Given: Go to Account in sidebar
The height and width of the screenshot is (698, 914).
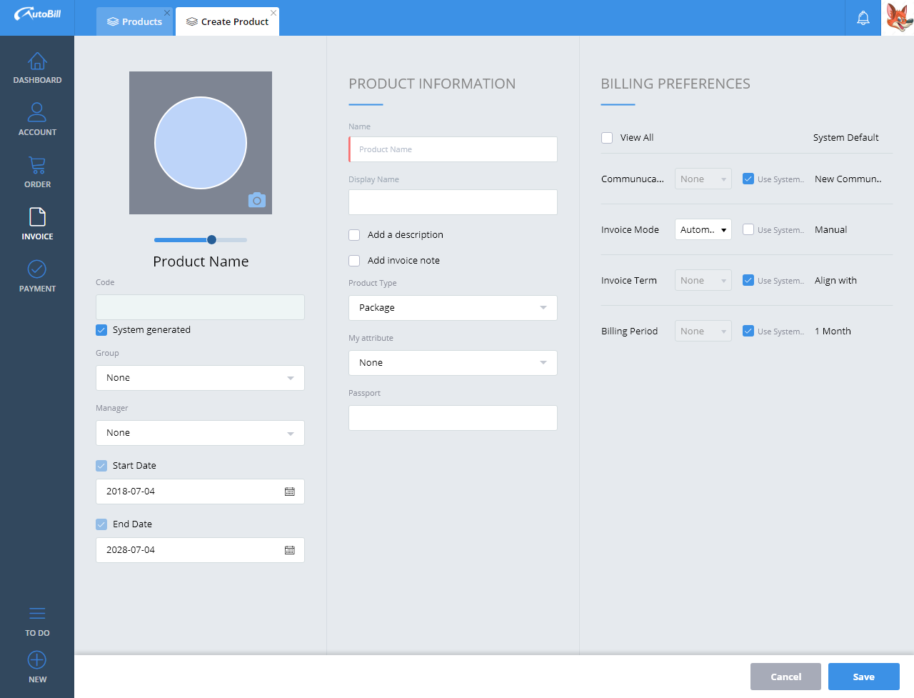Looking at the screenshot, I should click(37, 113).
